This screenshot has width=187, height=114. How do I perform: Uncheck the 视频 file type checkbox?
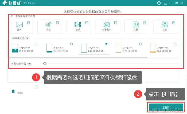click(87, 23)
